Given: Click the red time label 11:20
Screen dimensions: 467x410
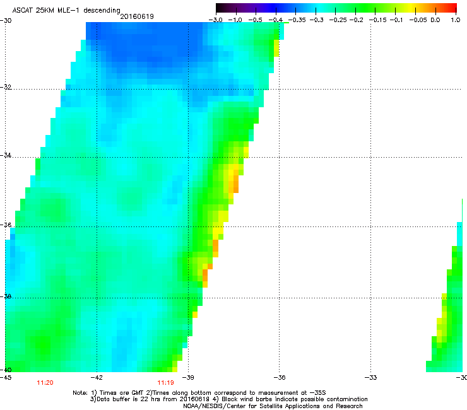Looking at the screenshot, I should point(45,383).
